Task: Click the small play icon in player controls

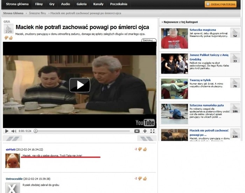Action: (x=6, y=131)
